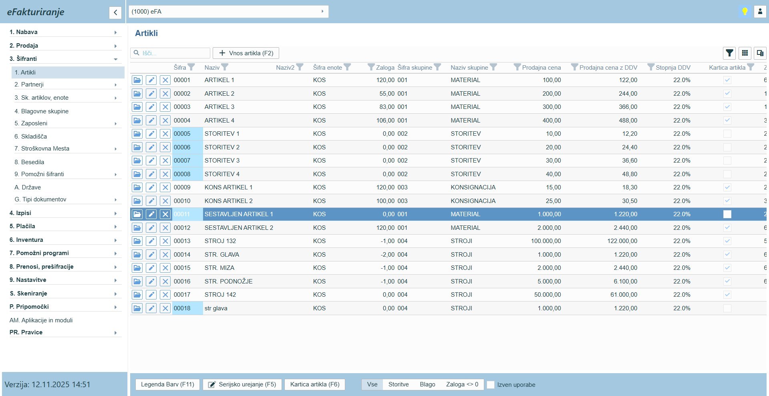Image resolution: width=769 pixels, height=396 pixels.
Task: Select the 4. Blagovne skupine menu item
Action: [x=42, y=111]
